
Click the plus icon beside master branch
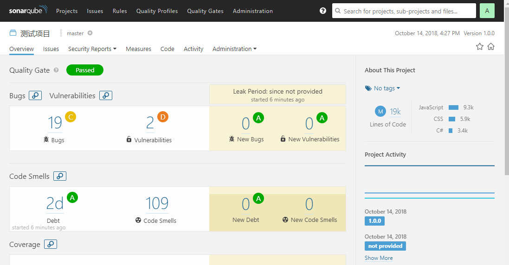90,33
